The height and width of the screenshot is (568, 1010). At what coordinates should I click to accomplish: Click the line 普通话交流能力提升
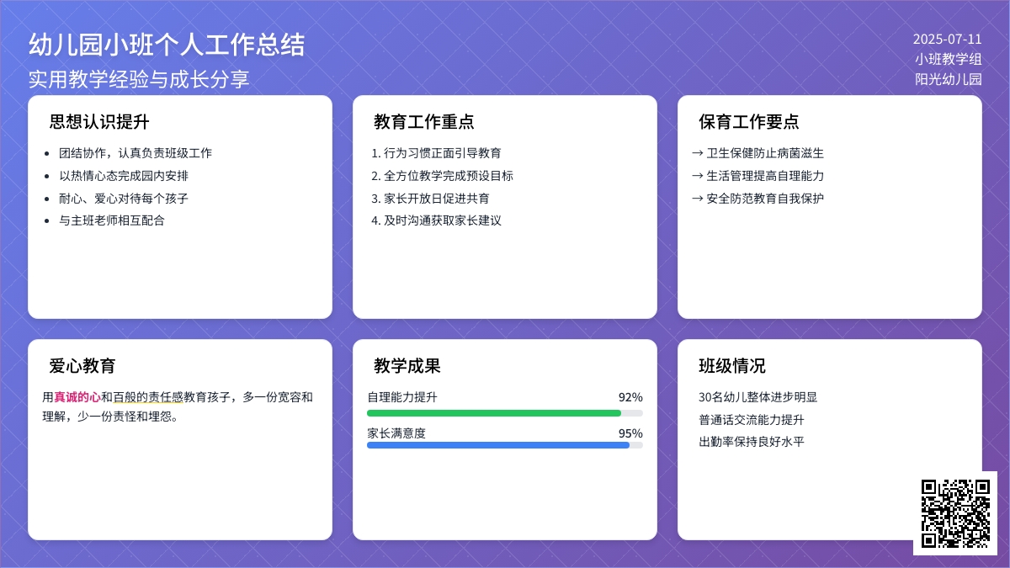click(752, 420)
